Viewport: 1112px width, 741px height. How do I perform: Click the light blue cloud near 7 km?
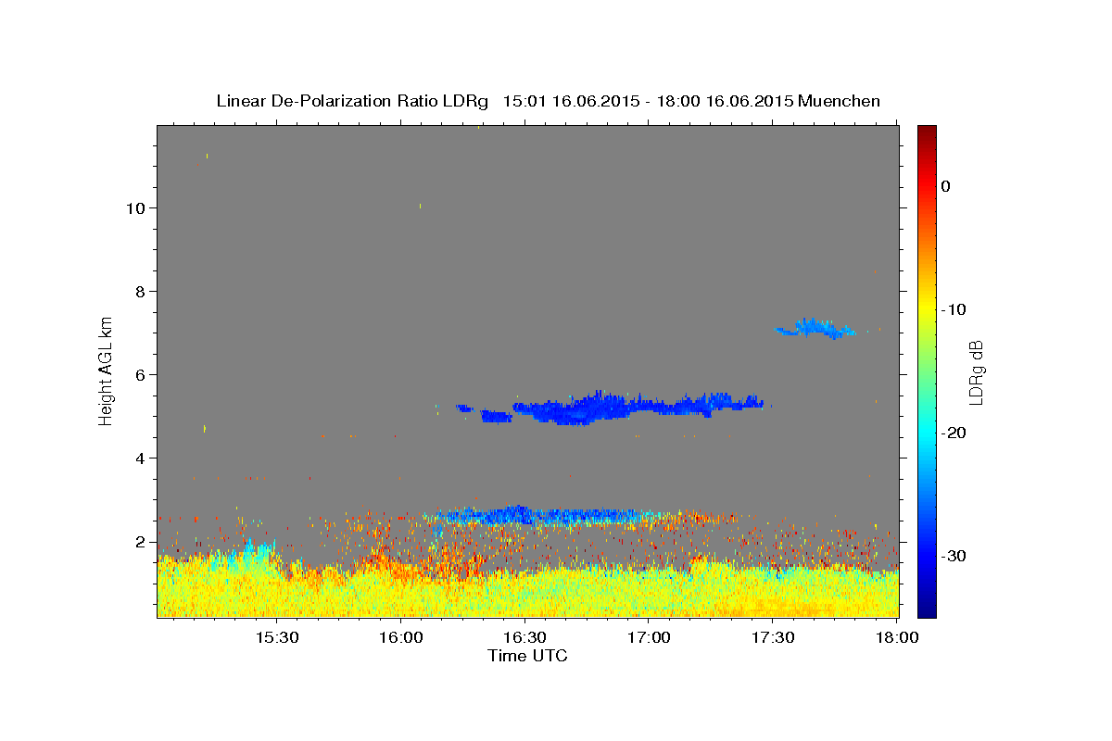coord(815,328)
